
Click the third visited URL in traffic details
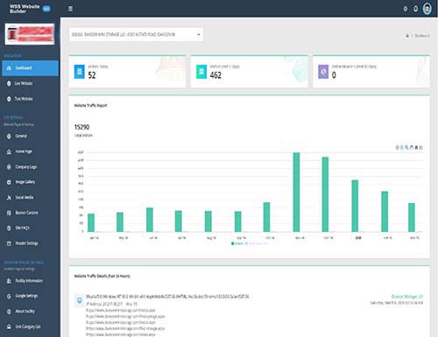pyautogui.click(x=121, y=322)
